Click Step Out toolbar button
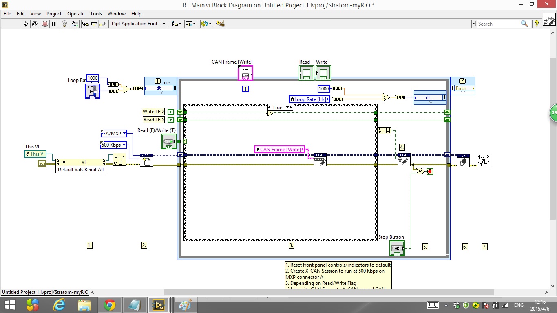Image resolution: width=557 pixels, height=313 pixels. tap(103, 24)
